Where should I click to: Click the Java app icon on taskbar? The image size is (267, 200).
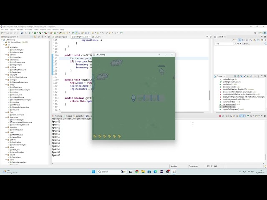(x=174, y=172)
